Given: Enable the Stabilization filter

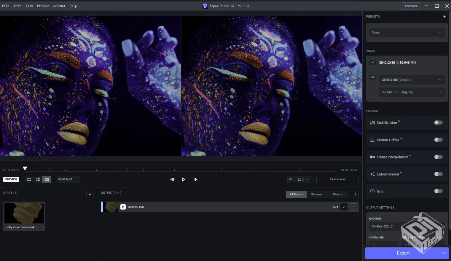Looking at the screenshot, I should click(438, 123).
